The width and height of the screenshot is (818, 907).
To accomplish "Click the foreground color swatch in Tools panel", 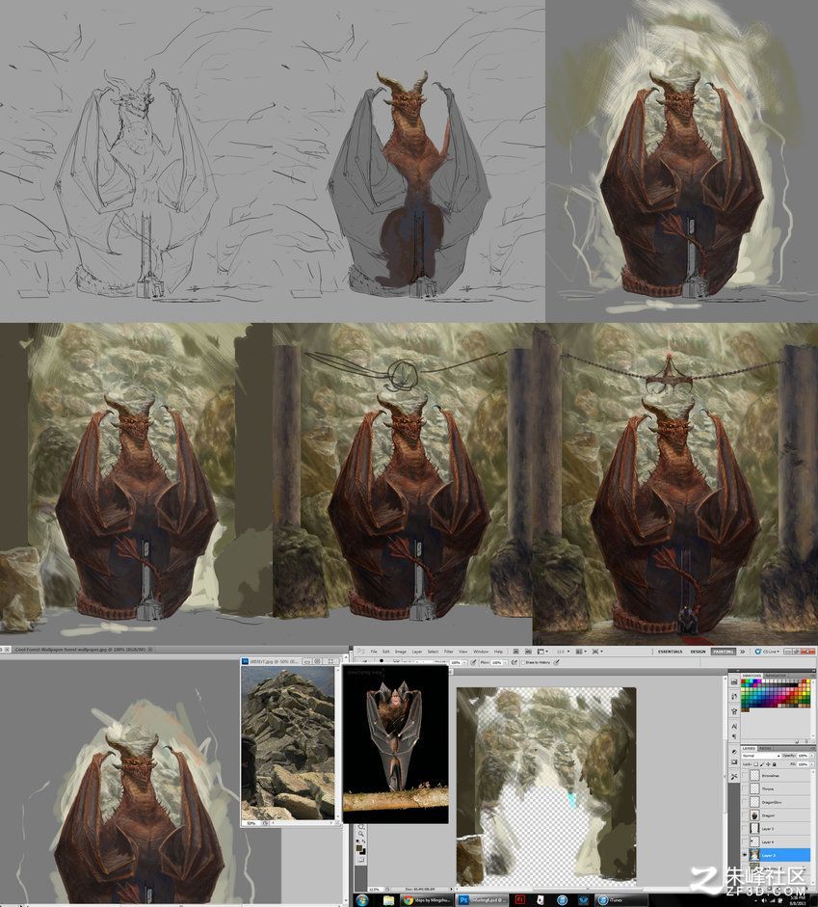I will (x=360, y=846).
